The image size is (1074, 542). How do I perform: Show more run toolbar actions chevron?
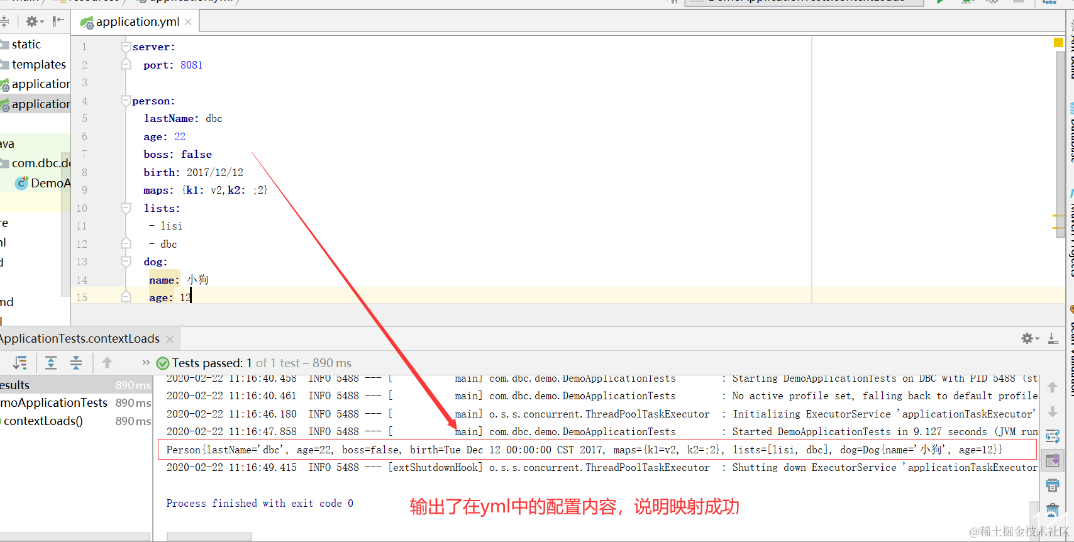click(x=146, y=362)
